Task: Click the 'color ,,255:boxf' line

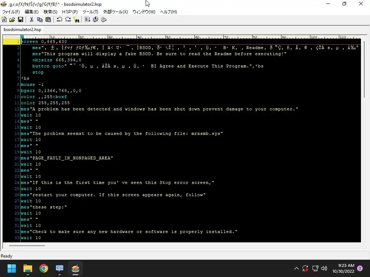Action: click(44, 97)
